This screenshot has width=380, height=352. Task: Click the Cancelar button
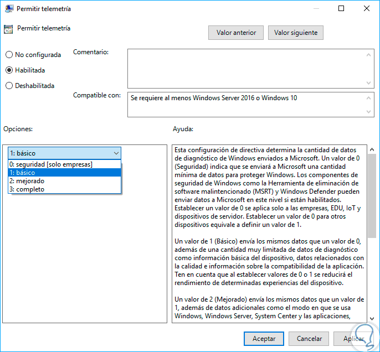click(x=309, y=339)
